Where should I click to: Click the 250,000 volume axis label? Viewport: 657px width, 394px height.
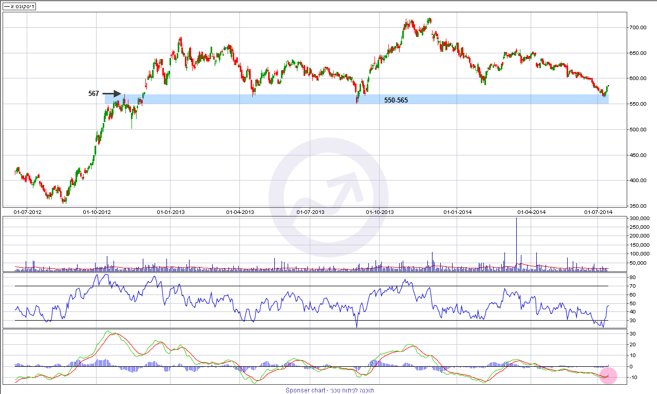pyautogui.click(x=639, y=227)
